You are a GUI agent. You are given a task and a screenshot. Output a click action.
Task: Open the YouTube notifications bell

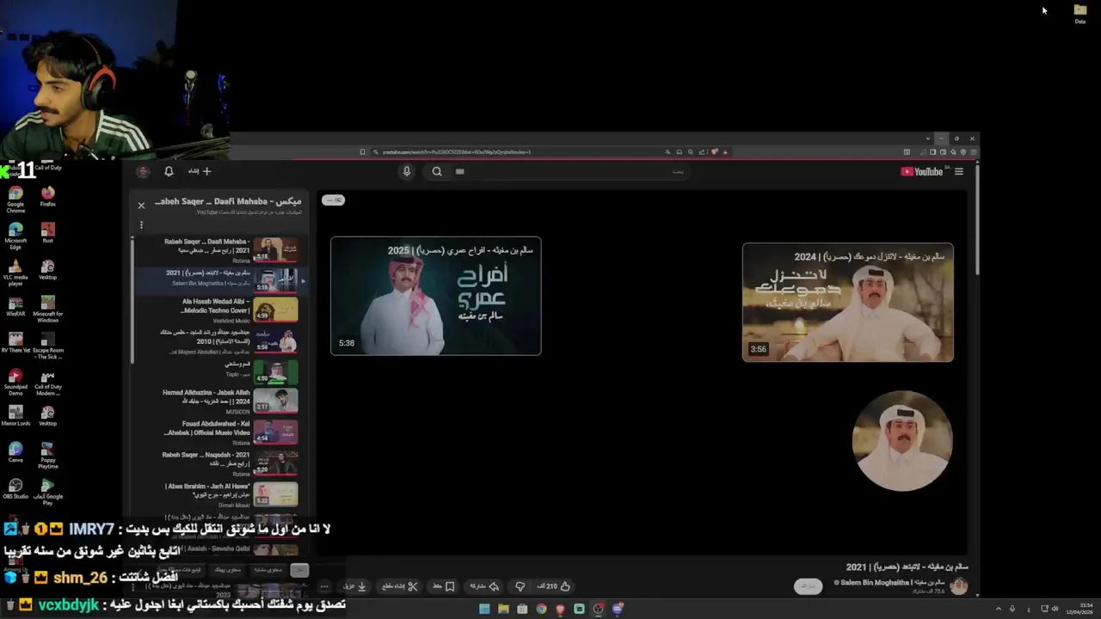[169, 171]
